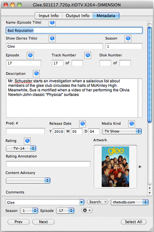154x232 pixels.
Task: Click search icon next to Description
Action: (36, 74)
